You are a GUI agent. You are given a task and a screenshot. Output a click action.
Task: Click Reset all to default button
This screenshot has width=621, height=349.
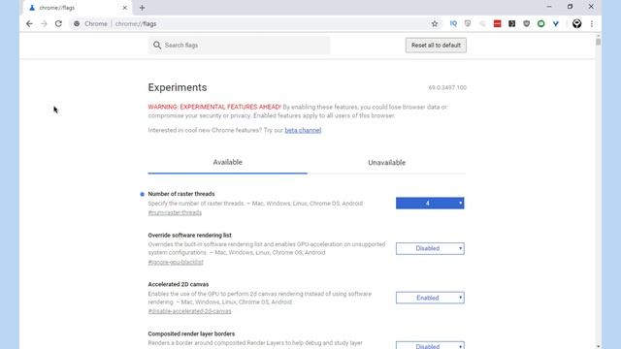pyautogui.click(x=436, y=46)
